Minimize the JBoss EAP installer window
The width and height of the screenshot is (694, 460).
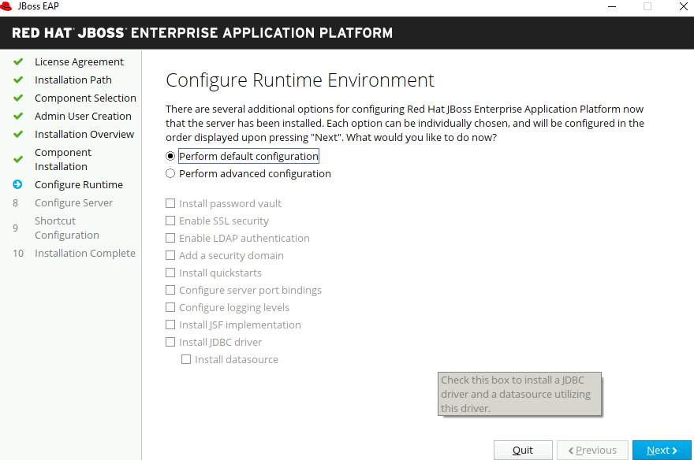tap(612, 6)
